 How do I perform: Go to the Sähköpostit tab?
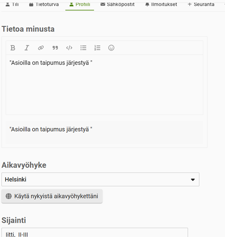coord(117,5)
